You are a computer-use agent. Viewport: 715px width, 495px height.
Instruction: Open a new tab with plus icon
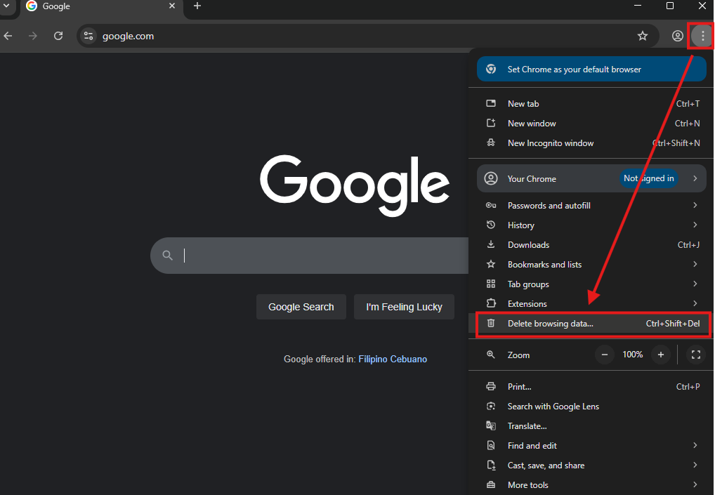(x=197, y=6)
